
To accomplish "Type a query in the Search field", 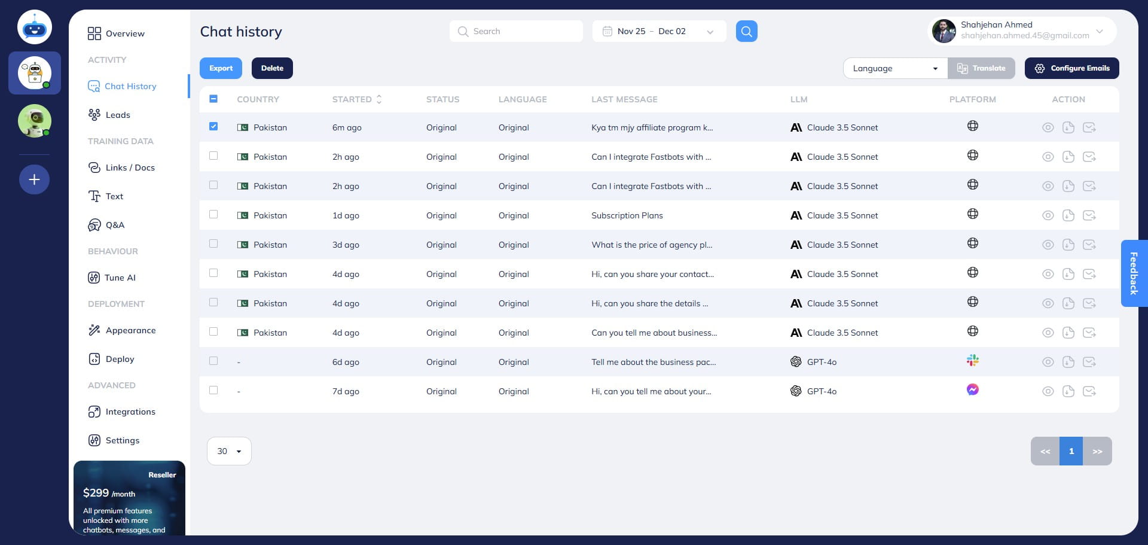I will pos(516,31).
